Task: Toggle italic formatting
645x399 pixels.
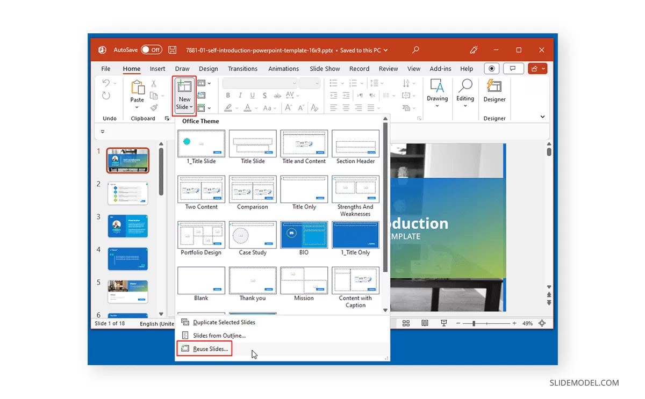Action: tap(240, 95)
